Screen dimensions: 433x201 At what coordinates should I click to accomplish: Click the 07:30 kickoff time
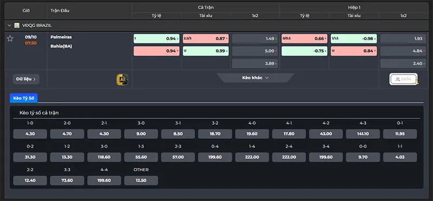click(31, 43)
